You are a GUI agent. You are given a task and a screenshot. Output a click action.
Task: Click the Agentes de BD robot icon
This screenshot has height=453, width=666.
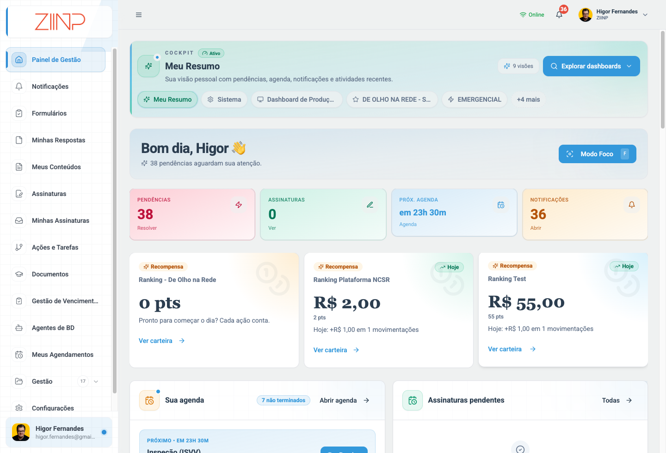[x=19, y=328]
